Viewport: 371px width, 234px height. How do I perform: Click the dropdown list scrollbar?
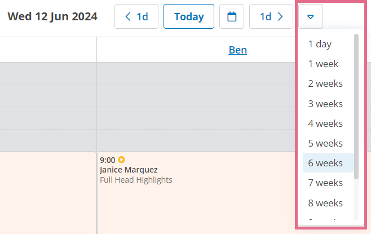tap(356, 107)
